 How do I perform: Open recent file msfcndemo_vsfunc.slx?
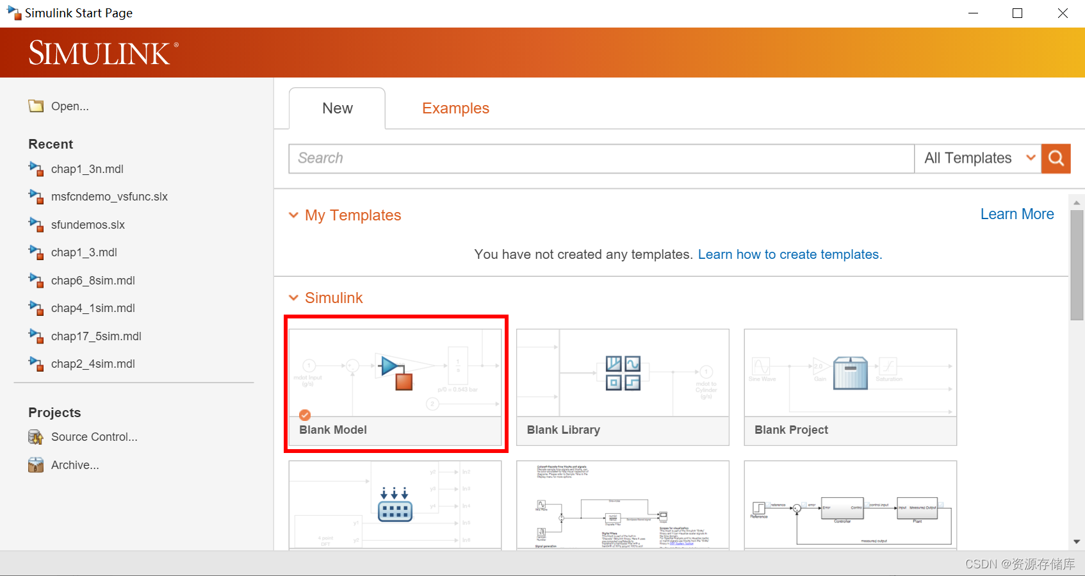pos(110,197)
